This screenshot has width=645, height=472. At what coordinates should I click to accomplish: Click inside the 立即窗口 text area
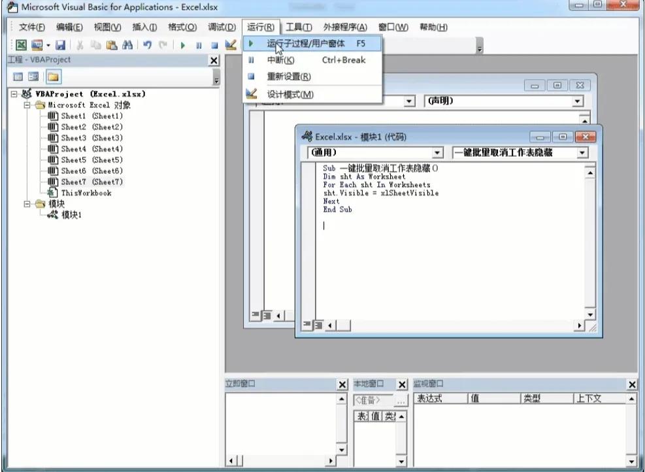(282, 424)
